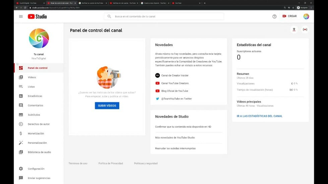Open Términos de uso footer link

pos(78,163)
